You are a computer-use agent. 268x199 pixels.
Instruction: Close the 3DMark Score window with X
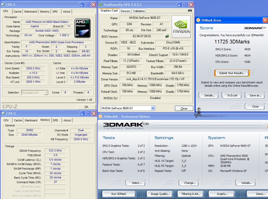[x=265, y=20]
